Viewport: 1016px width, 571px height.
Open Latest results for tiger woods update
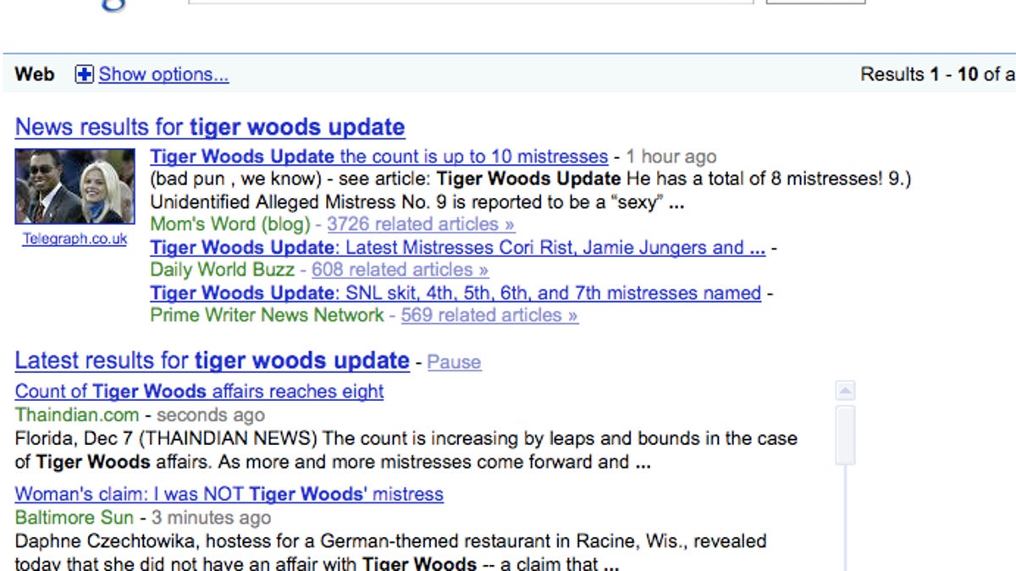[x=212, y=360]
